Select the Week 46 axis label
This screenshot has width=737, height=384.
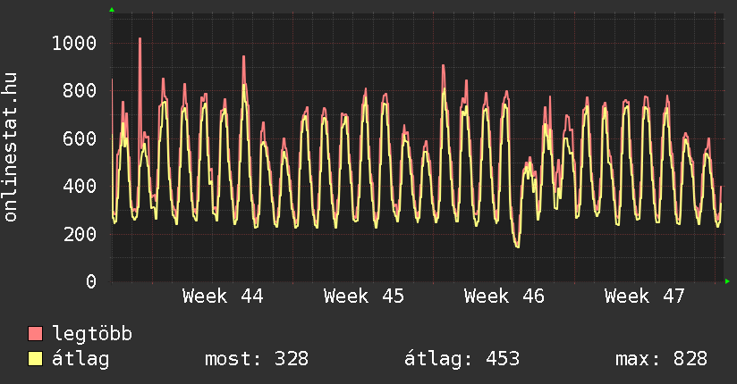pos(504,296)
